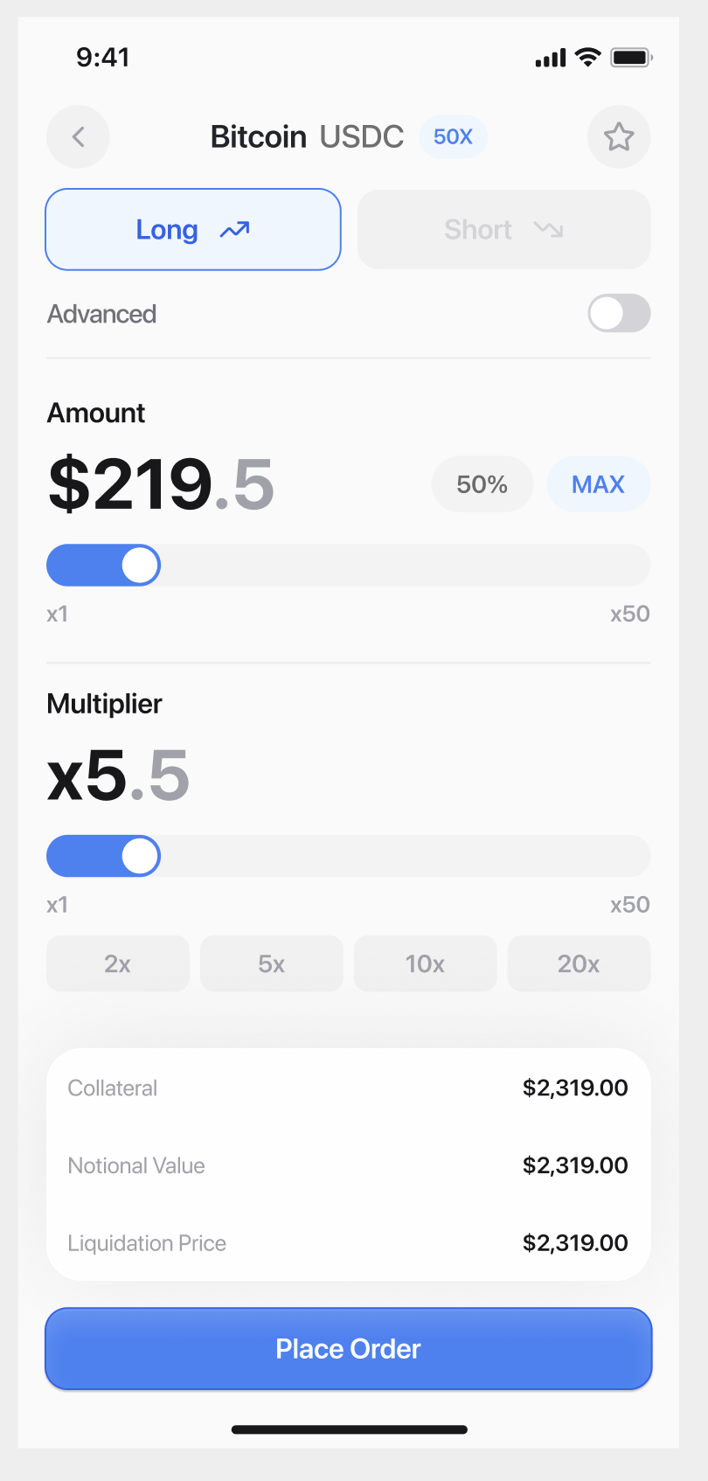
Task: Tap the upward trend arrow on Long
Action: [234, 230]
